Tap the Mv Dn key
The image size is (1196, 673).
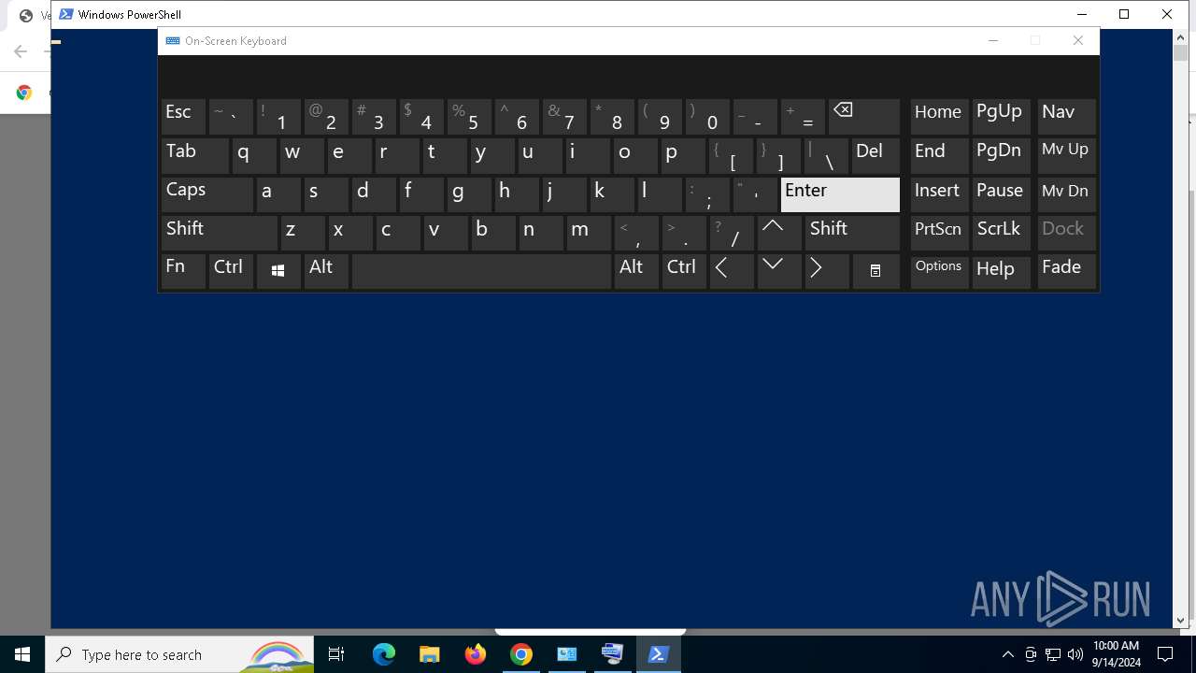coord(1066,194)
